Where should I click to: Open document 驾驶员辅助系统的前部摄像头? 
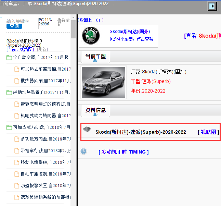(x=45, y=197)
